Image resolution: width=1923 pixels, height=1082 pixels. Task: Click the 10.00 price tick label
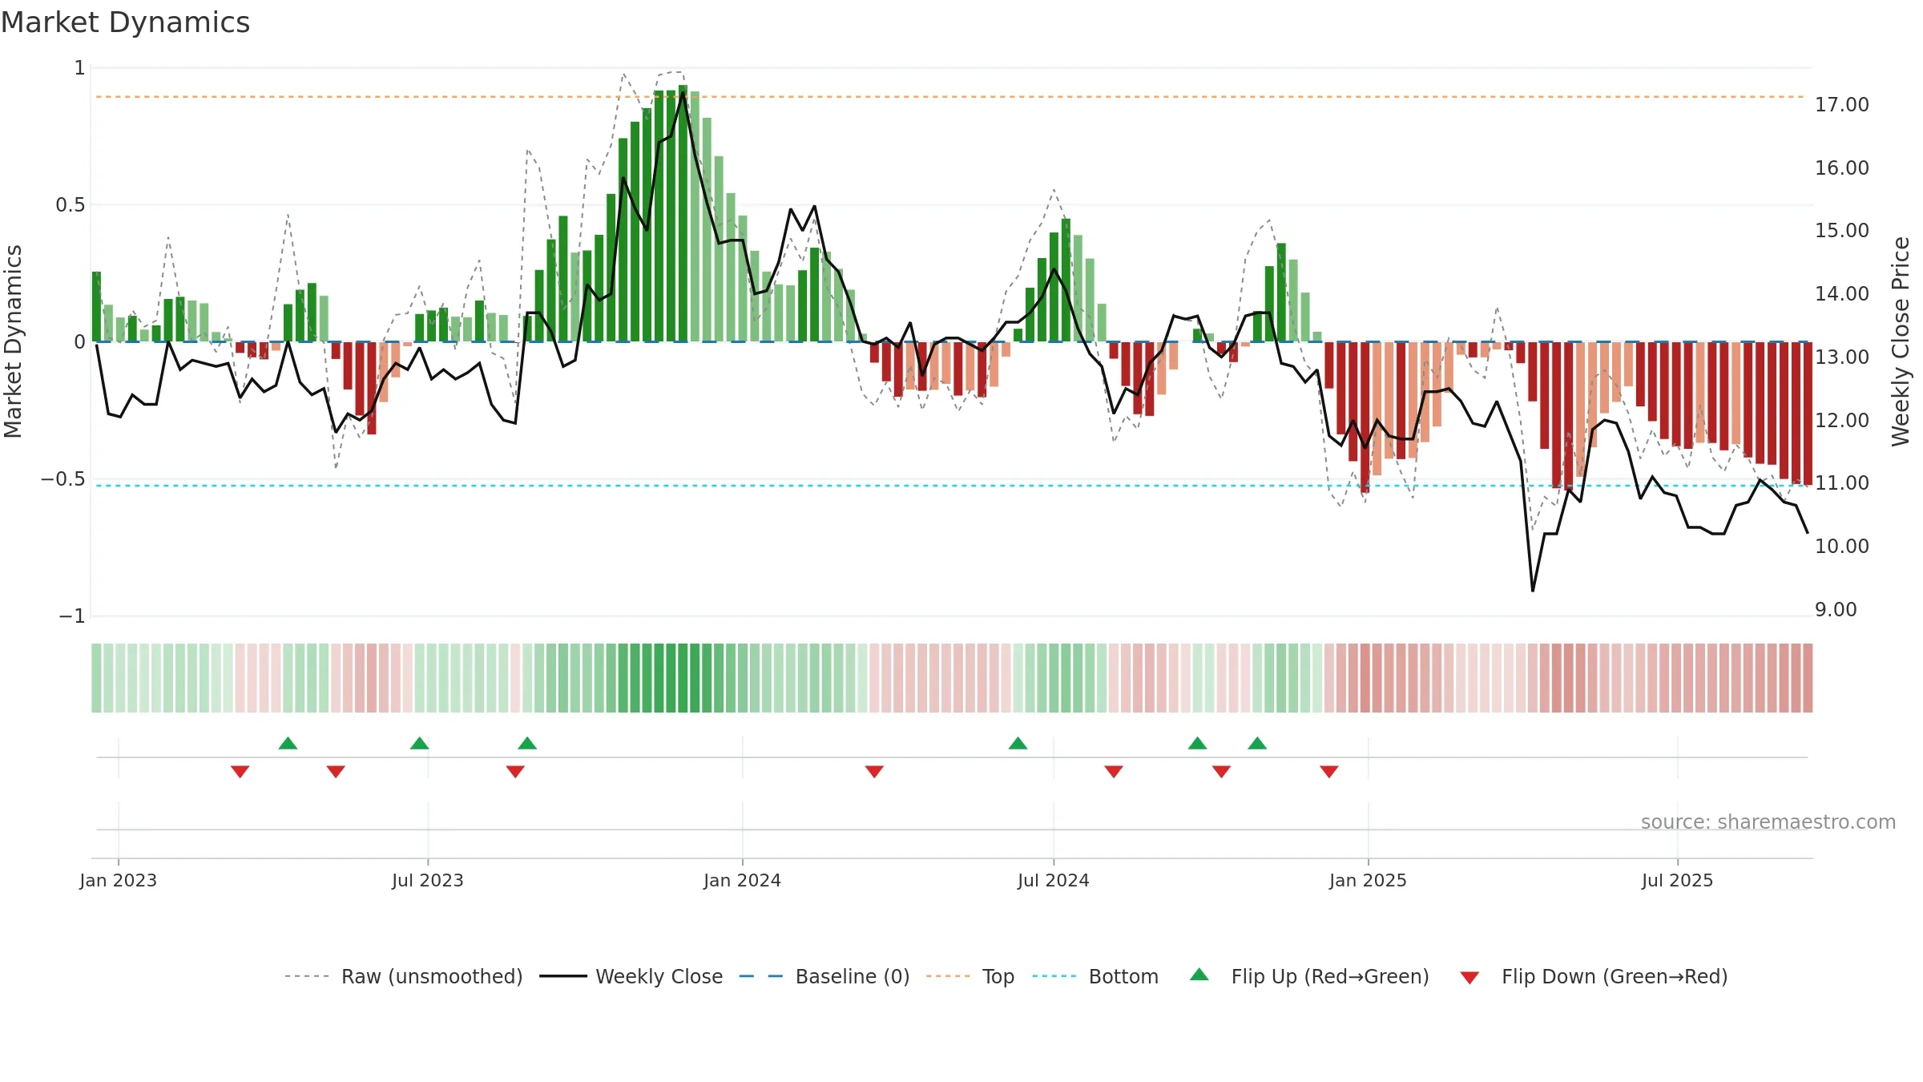(x=1842, y=547)
